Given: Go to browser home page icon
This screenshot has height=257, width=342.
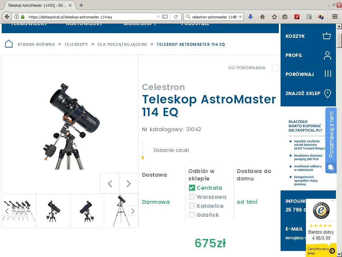Looking at the screenshot, I should pos(263,17).
